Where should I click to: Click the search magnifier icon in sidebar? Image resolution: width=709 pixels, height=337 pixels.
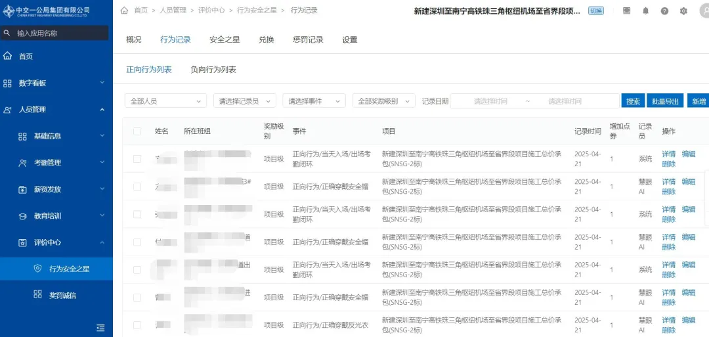(7, 33)
